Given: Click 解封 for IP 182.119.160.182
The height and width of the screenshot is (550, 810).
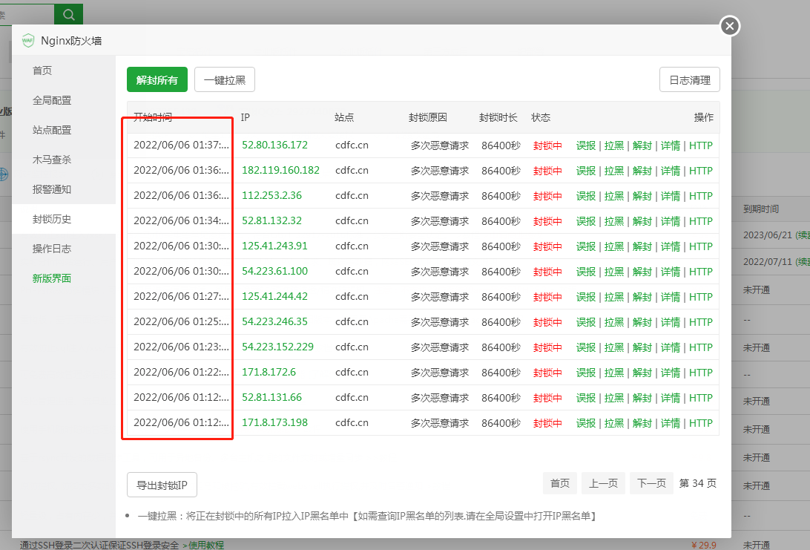Looking at the screenshot, I should tap(642, 171).
